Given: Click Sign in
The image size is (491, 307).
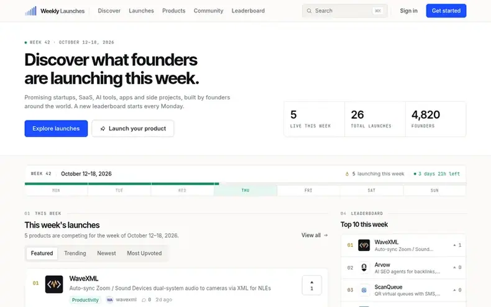Looking at the screenshot, I should [x=408, y=11].
